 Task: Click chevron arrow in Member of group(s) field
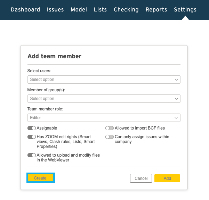pyautogui.click(x=176, y=99)
